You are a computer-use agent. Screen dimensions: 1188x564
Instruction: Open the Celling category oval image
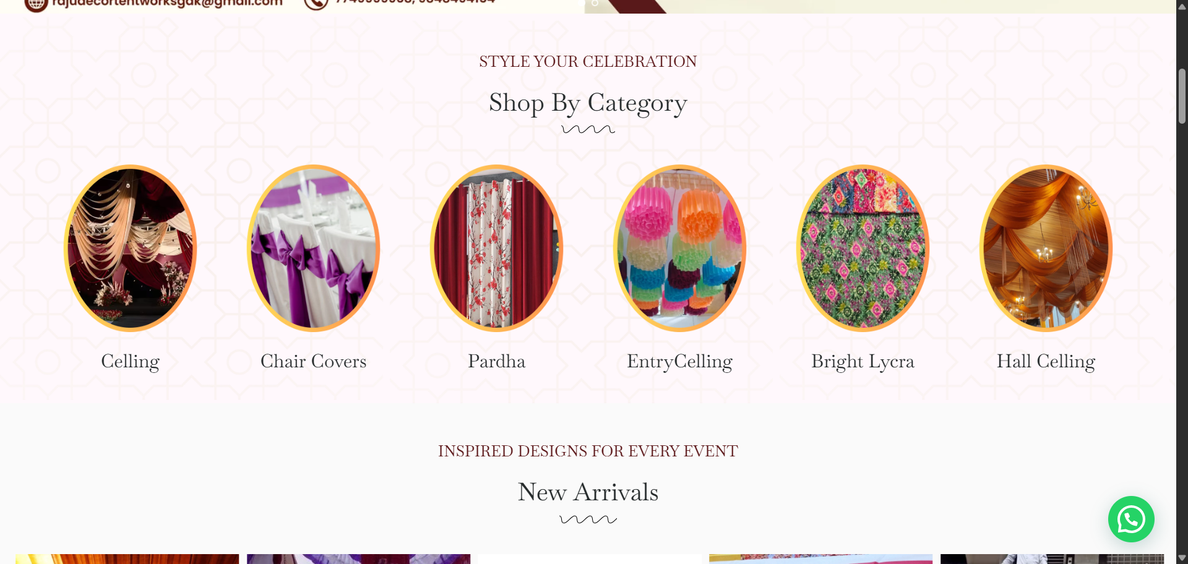130,248
